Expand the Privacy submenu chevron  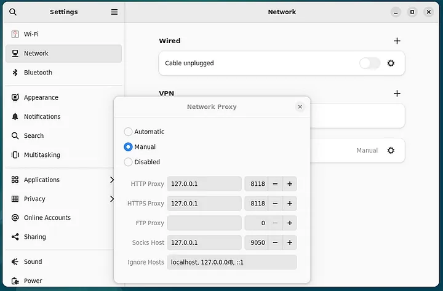click(x=112, y=199)
